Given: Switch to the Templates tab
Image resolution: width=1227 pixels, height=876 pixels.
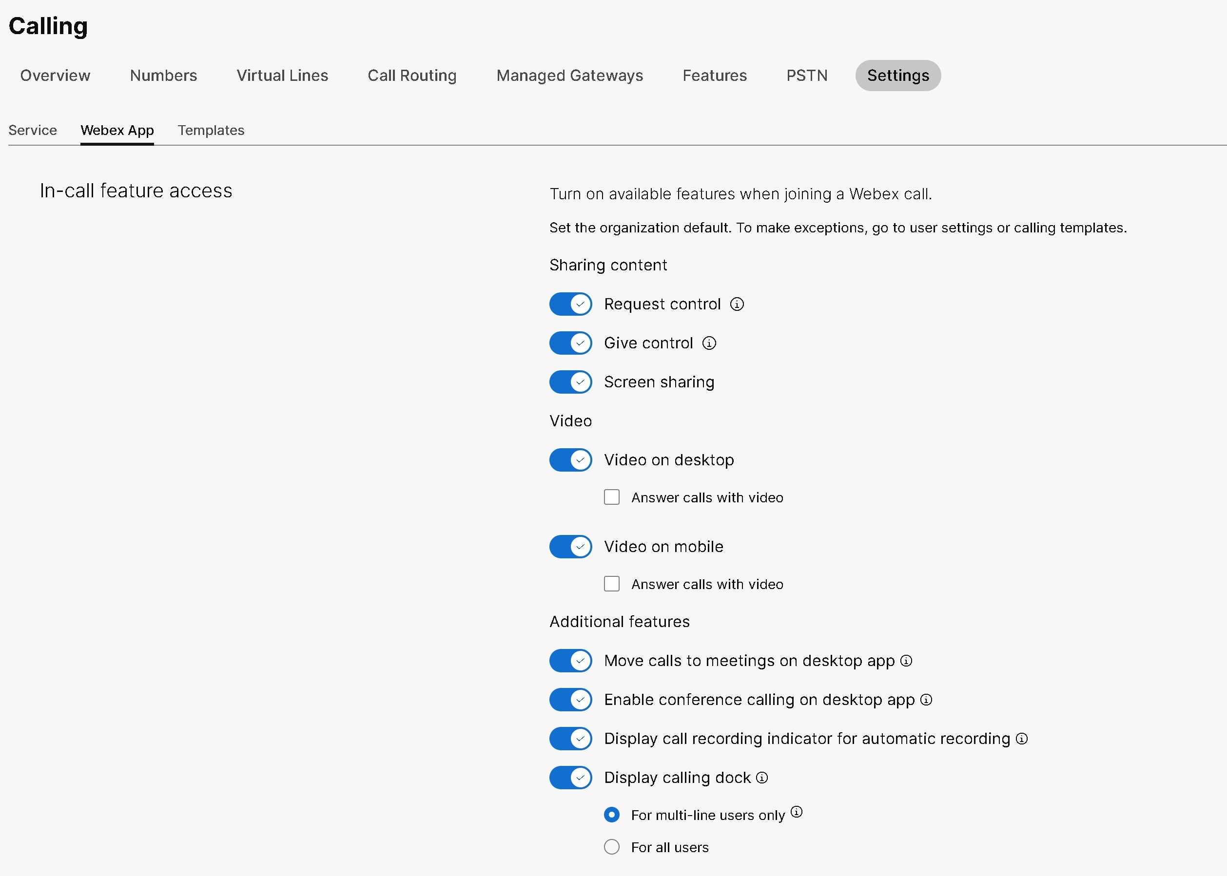Looking at the screenshot, I should coord(211,130).
